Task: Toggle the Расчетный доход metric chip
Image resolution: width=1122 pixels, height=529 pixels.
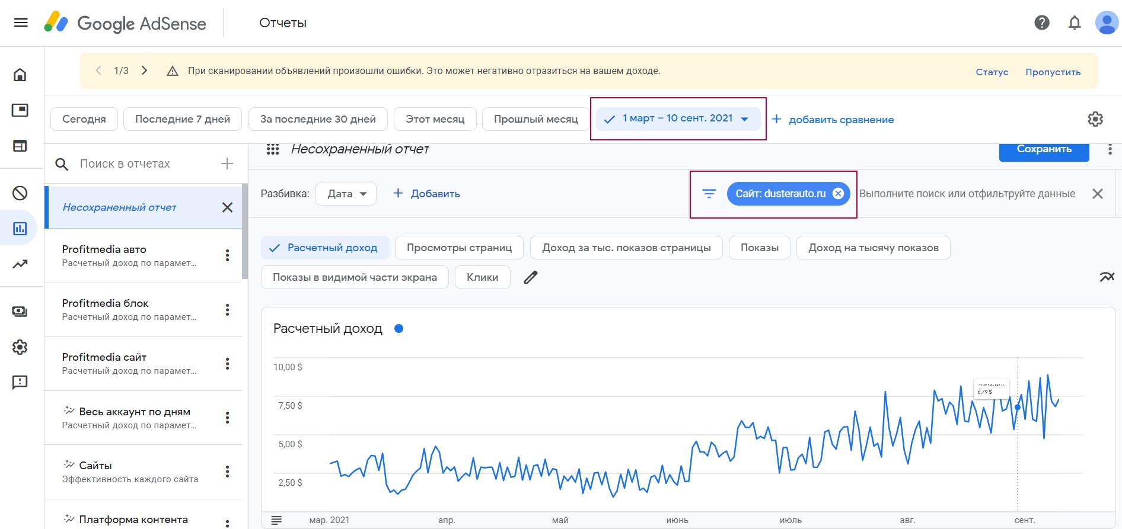Action: coord(325,248)
